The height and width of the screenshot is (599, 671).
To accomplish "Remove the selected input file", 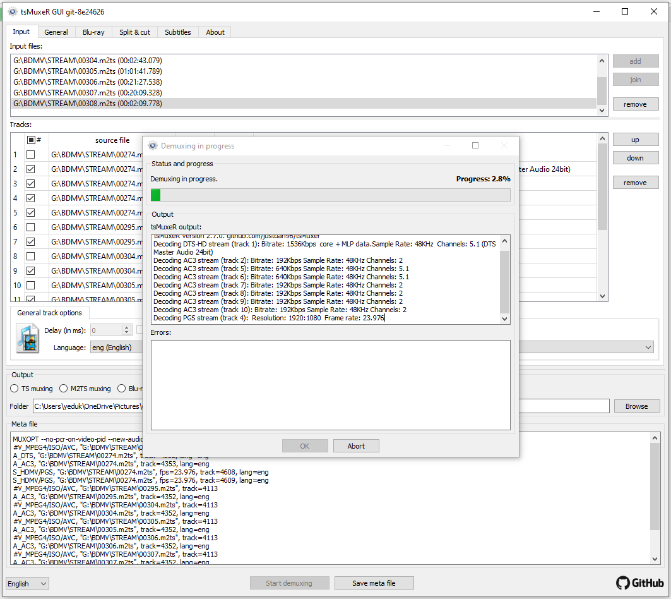I will pos(636,104).
